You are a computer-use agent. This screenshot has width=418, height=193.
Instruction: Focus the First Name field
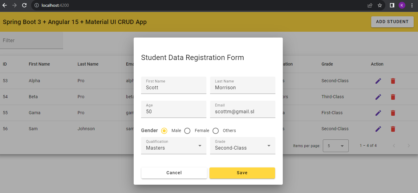point(174,87)
